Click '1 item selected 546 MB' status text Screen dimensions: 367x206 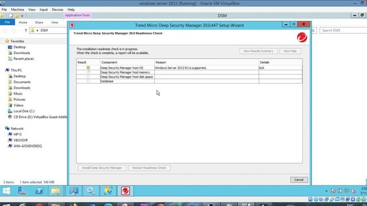coord(37,182)
